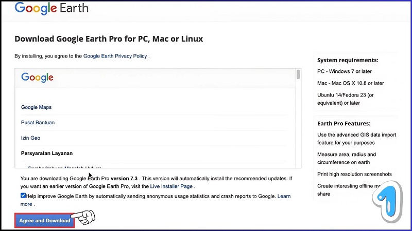Open the Izin Geo link
The height and width of the screenshot is (231, 412).
tap(30, 138)
